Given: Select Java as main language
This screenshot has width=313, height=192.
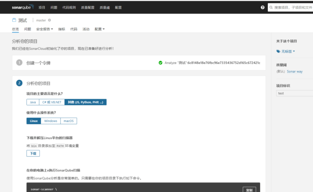Looking at the screenshot, I should 33,102.
